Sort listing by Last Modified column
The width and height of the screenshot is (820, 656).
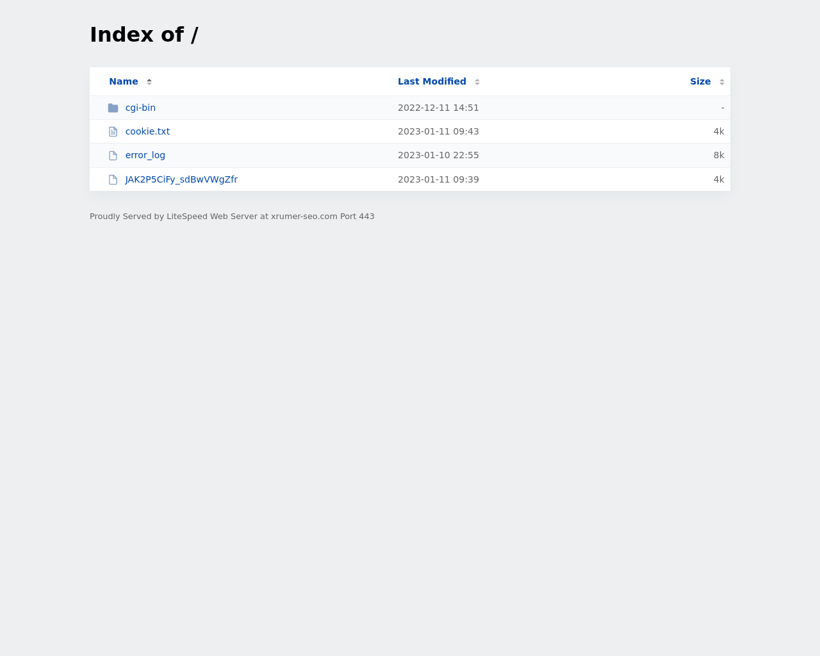[x=432, y=81]
